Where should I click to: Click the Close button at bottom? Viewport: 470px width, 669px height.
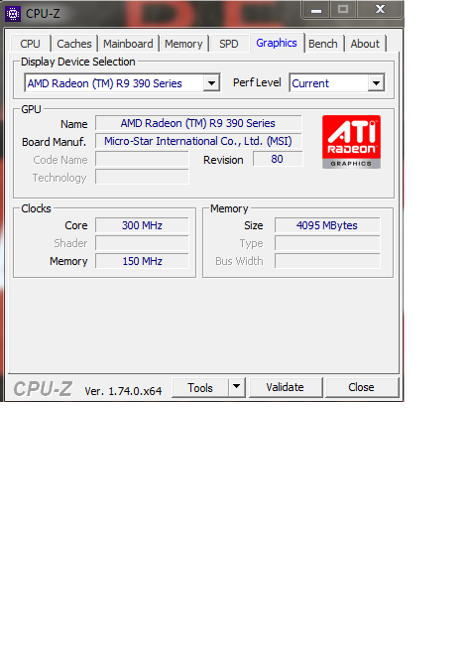(x=361, y=387)
